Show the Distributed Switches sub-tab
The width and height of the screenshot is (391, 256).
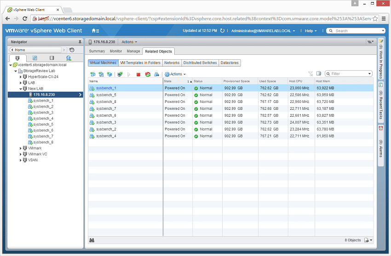[200, 63]
